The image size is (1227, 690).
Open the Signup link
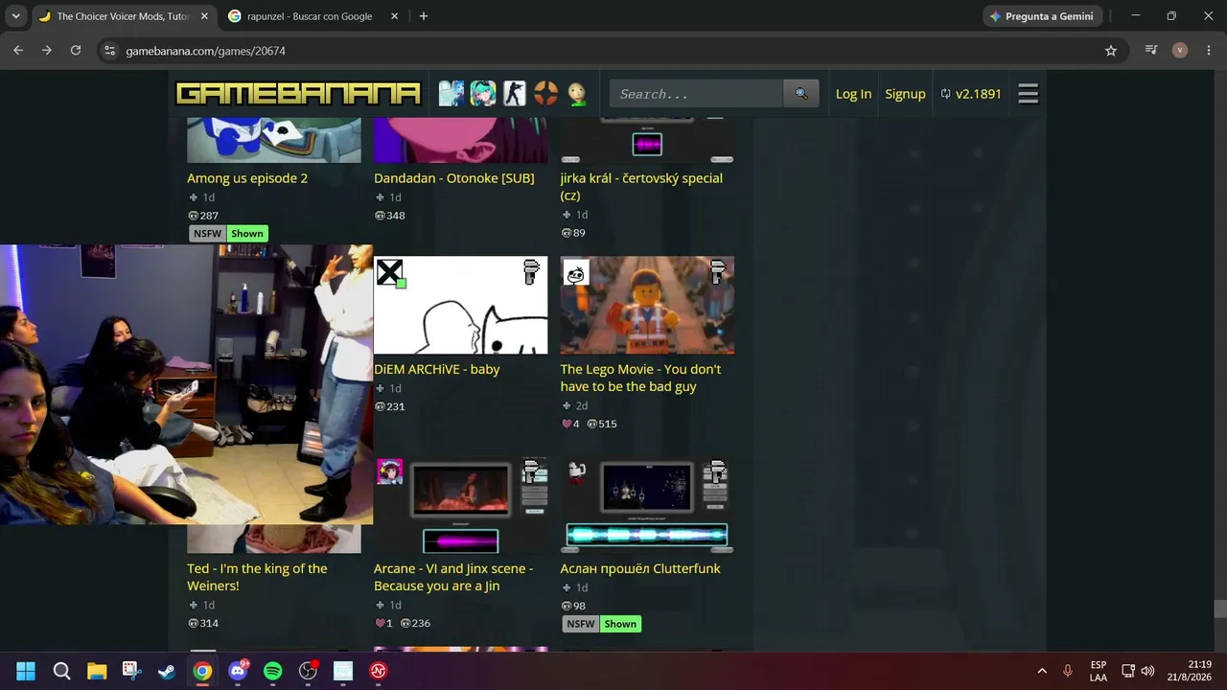(905, 94)
